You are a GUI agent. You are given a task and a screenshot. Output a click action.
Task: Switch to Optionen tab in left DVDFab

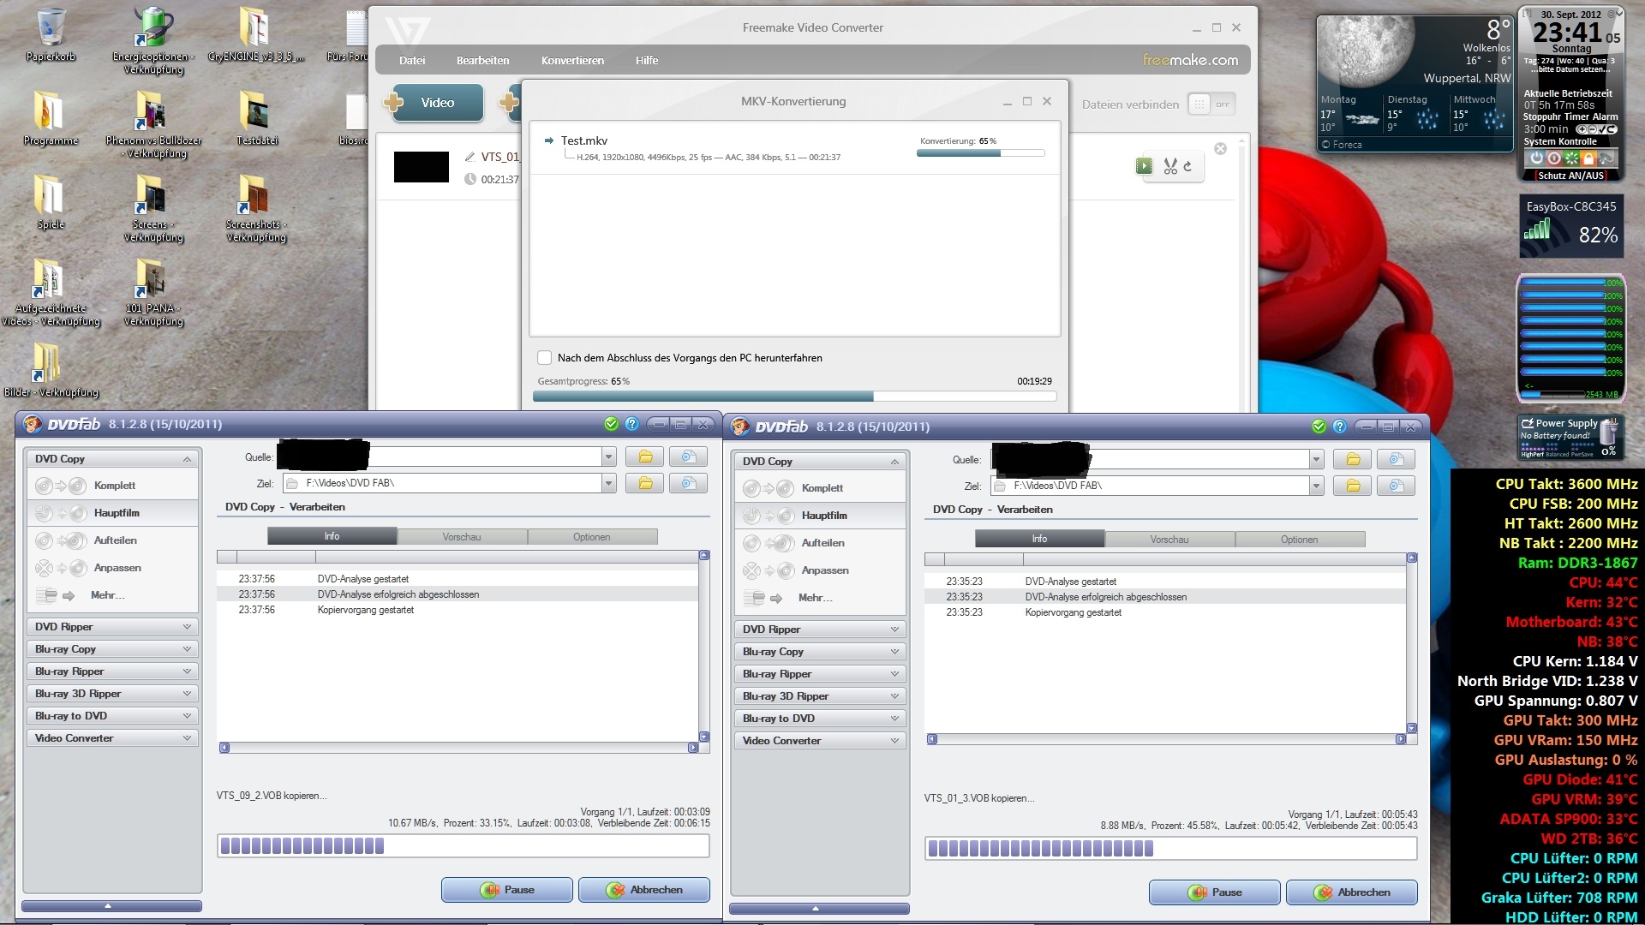click(x=592, y=537)
